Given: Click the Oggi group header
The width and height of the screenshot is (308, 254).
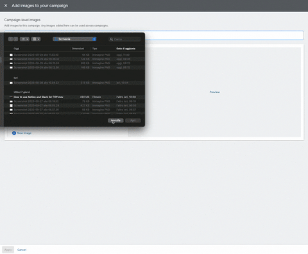Looking at the screenshot, I should [x=17, y=49].
